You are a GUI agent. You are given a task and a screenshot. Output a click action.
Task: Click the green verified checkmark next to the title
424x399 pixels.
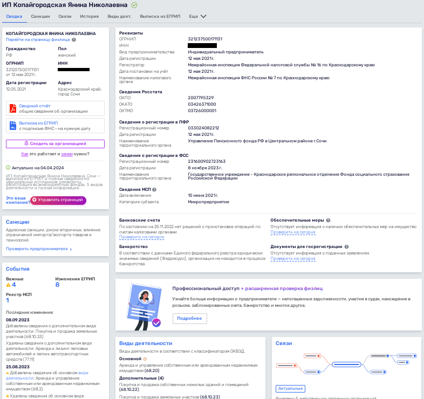134,5
